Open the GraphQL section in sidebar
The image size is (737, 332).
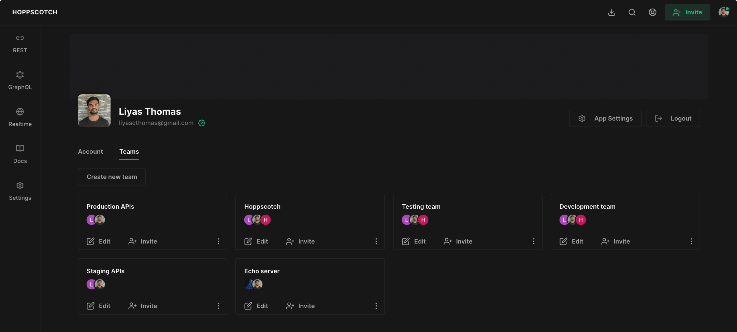pos(20,81)
